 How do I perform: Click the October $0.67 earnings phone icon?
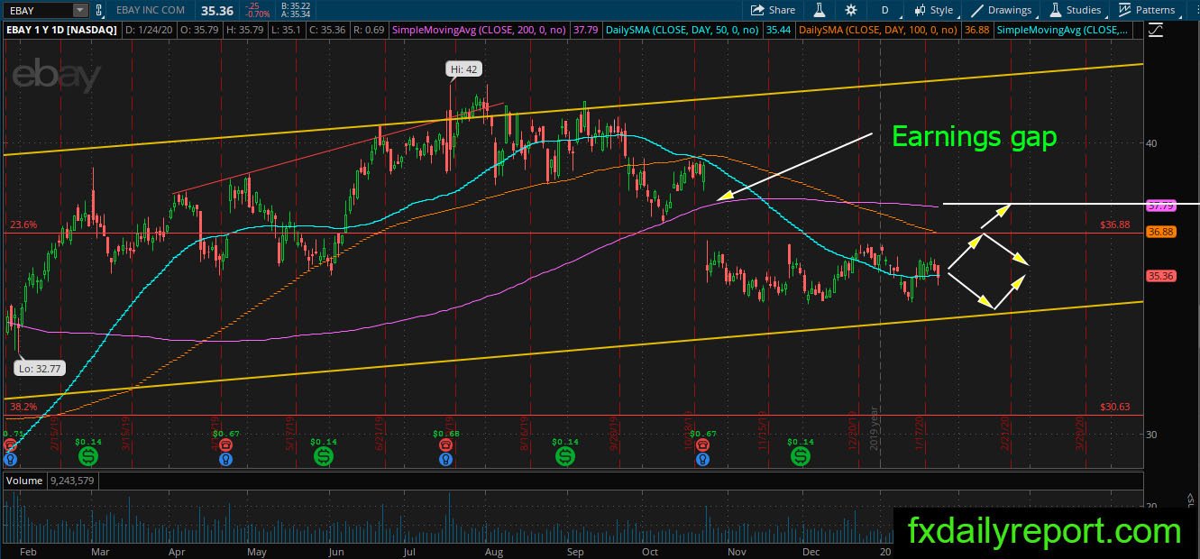702,445
